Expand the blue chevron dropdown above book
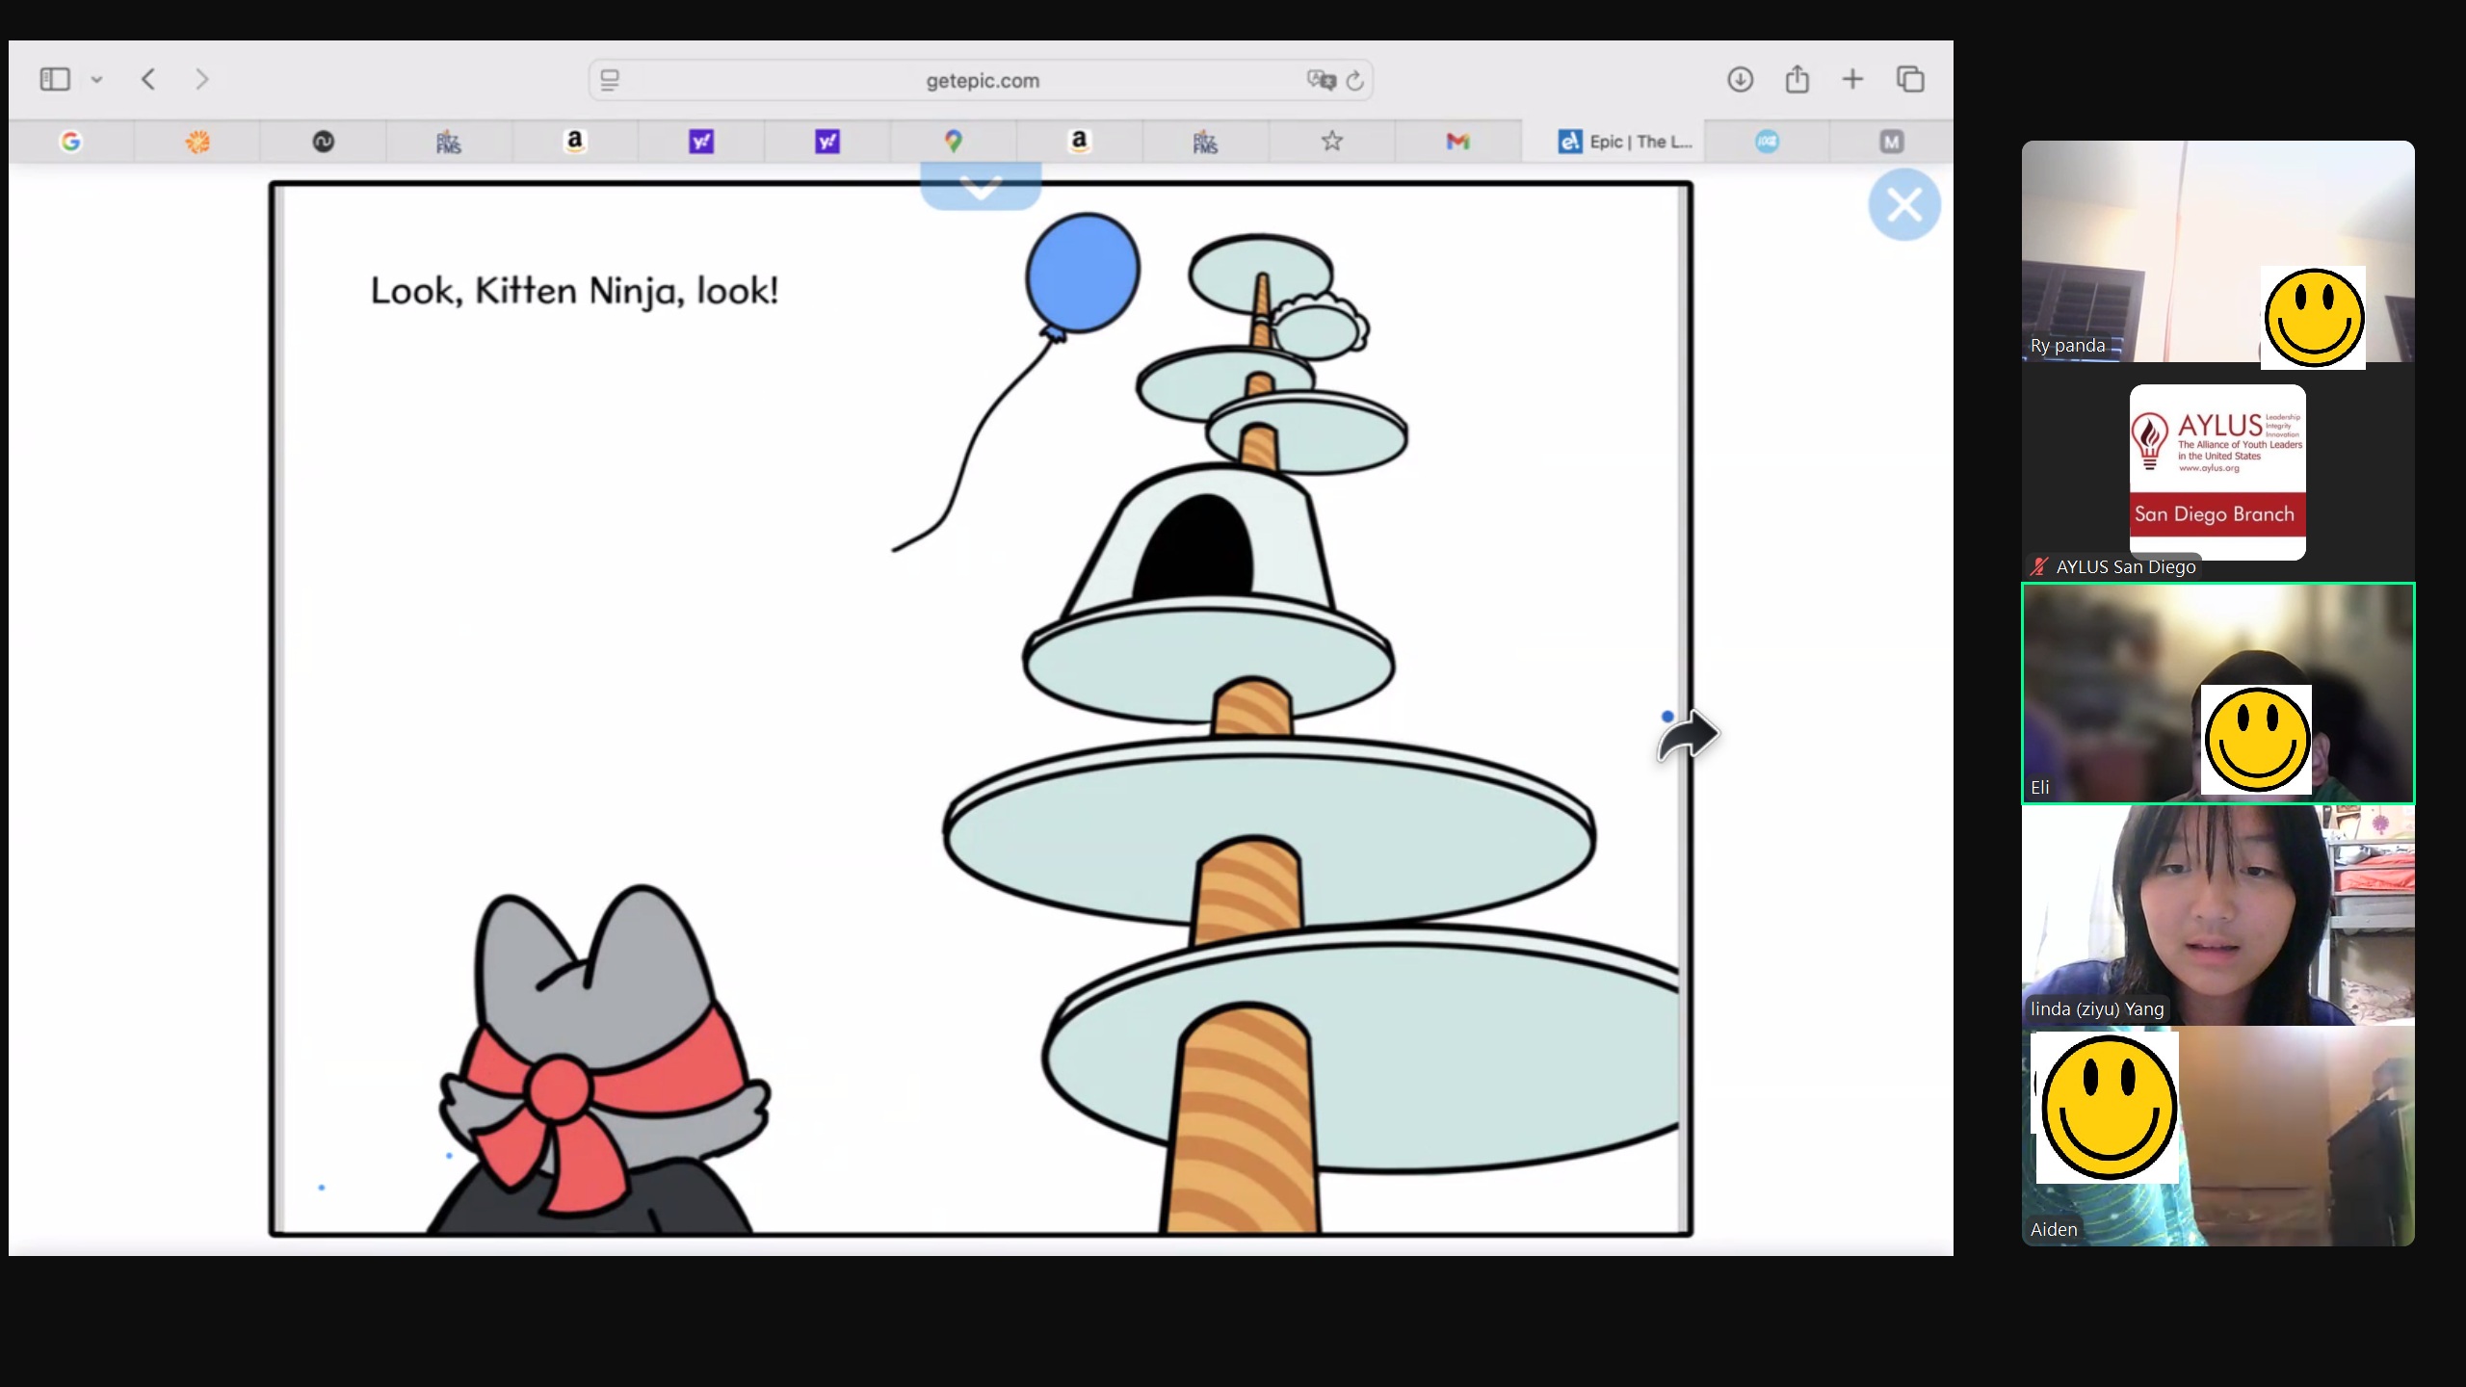 coord(981,187)
